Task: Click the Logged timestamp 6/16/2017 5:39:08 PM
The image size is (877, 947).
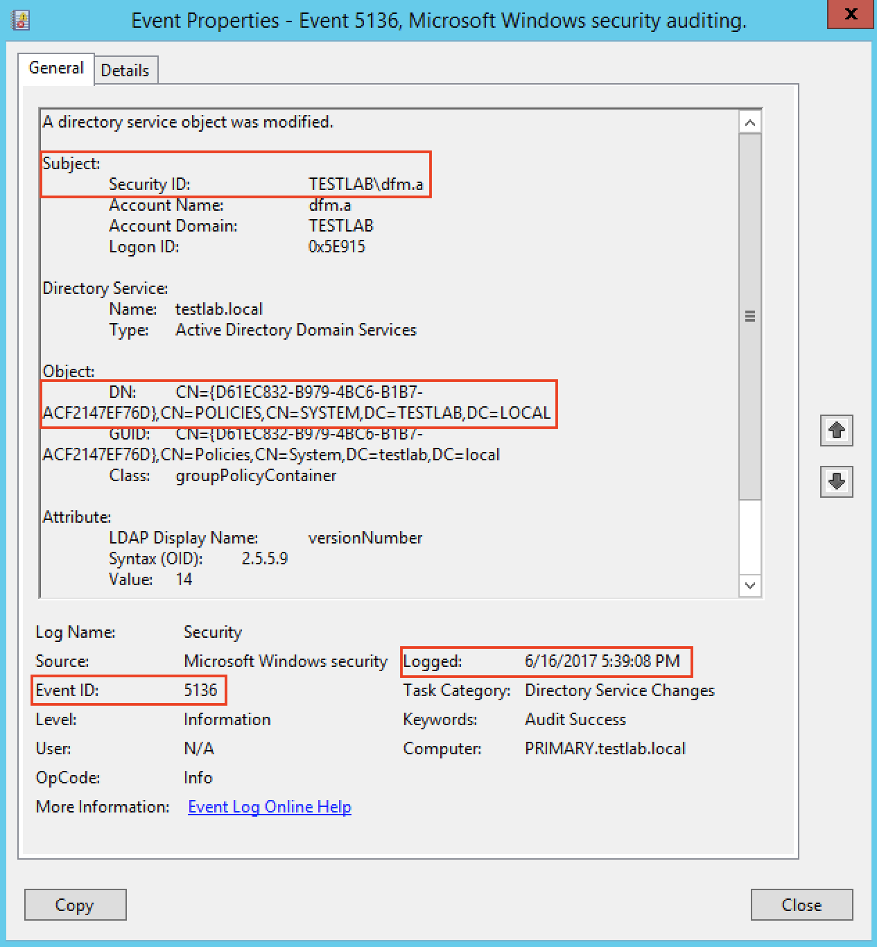Action: click(x=602, y=661)
